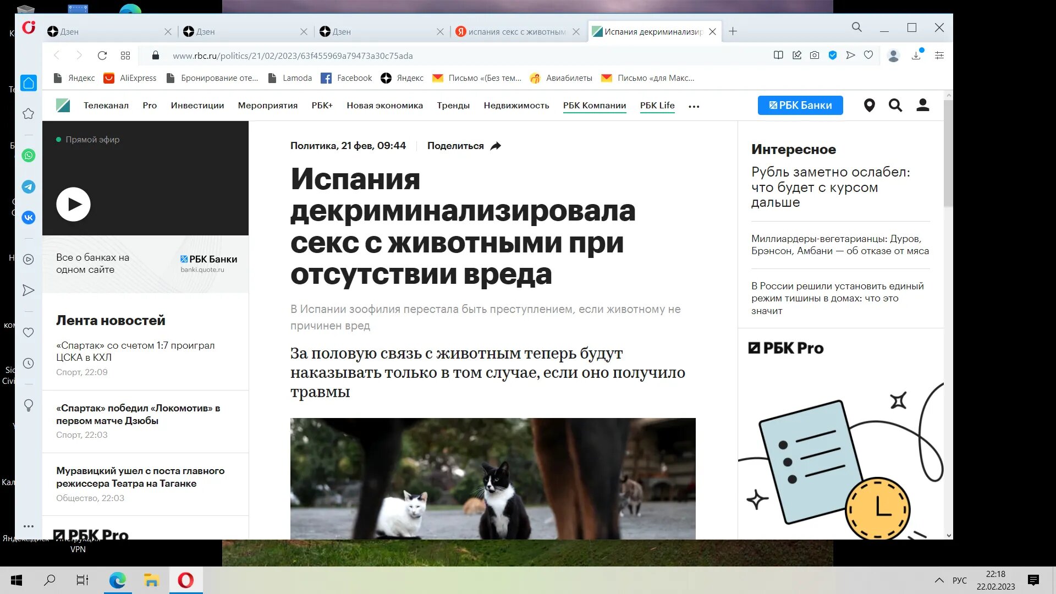Image resolution: width=1056 pixels, height=594 pixels.
Task: Click the snapshot camera icon
Action: click(815, 56)
